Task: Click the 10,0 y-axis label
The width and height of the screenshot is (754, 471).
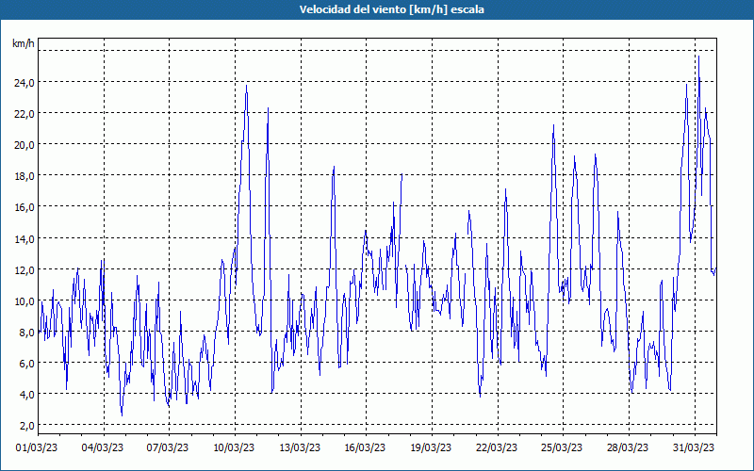Action: tap(25, 301)
